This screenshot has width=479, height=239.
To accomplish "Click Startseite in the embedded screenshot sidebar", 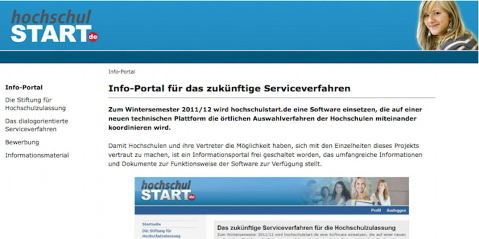I will click(151, 224).
